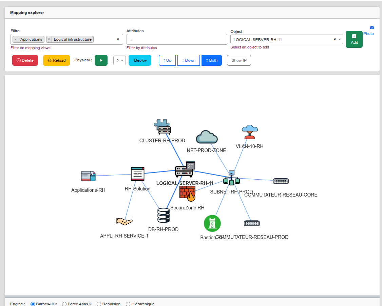The image size is (382, 306).
Task: Click the COMMUTATEUR-RESEAU-CORE switch icon
Action: [281, 181]
